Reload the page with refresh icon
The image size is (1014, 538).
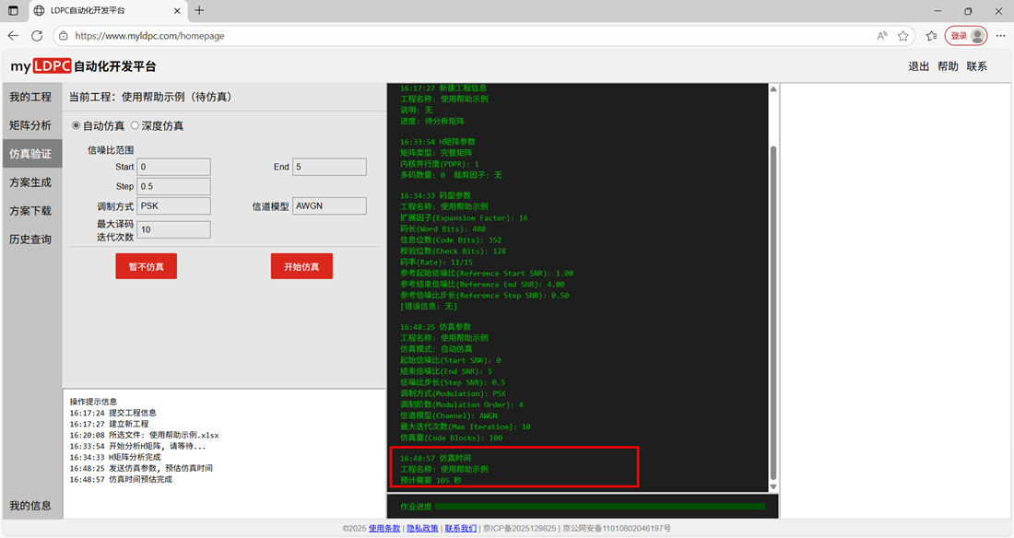coord(37,36)
